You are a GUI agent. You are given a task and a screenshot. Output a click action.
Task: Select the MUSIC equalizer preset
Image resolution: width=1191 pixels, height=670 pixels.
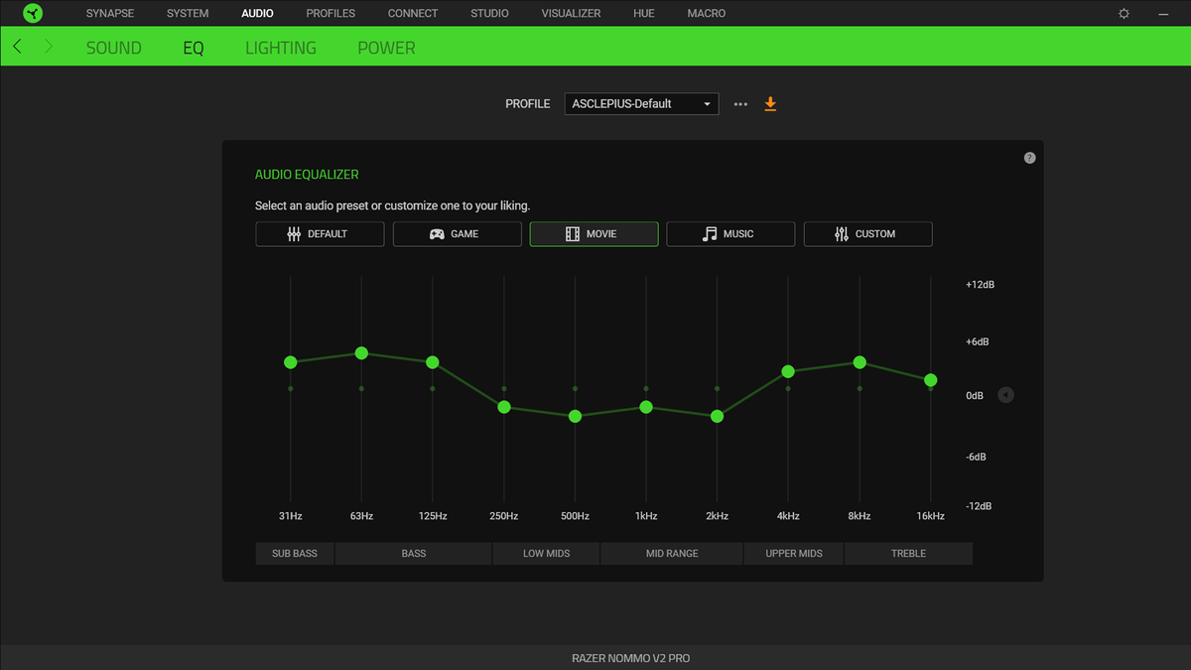click(x=730, y=233)
